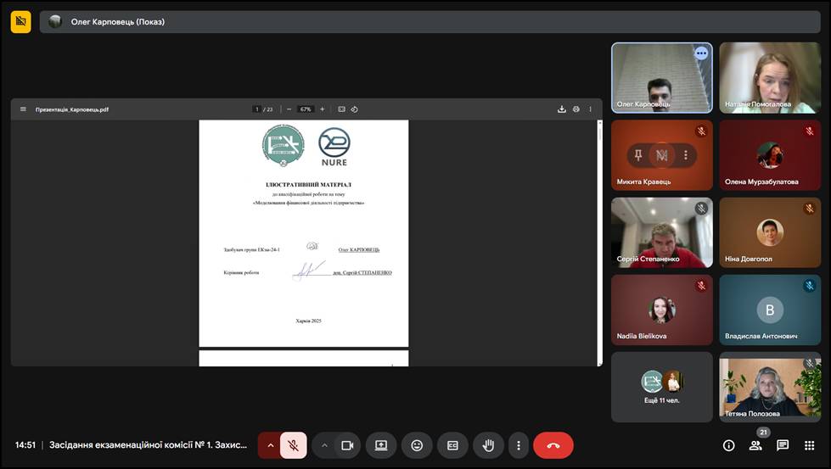Send a reaction with the emoji icon
Screen dimensions: 831x469
417,445
